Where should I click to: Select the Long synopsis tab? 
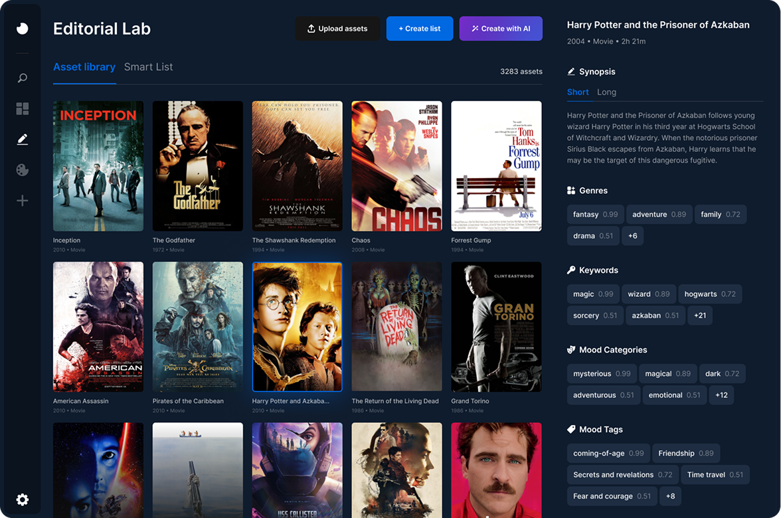(x=607, y=92)
